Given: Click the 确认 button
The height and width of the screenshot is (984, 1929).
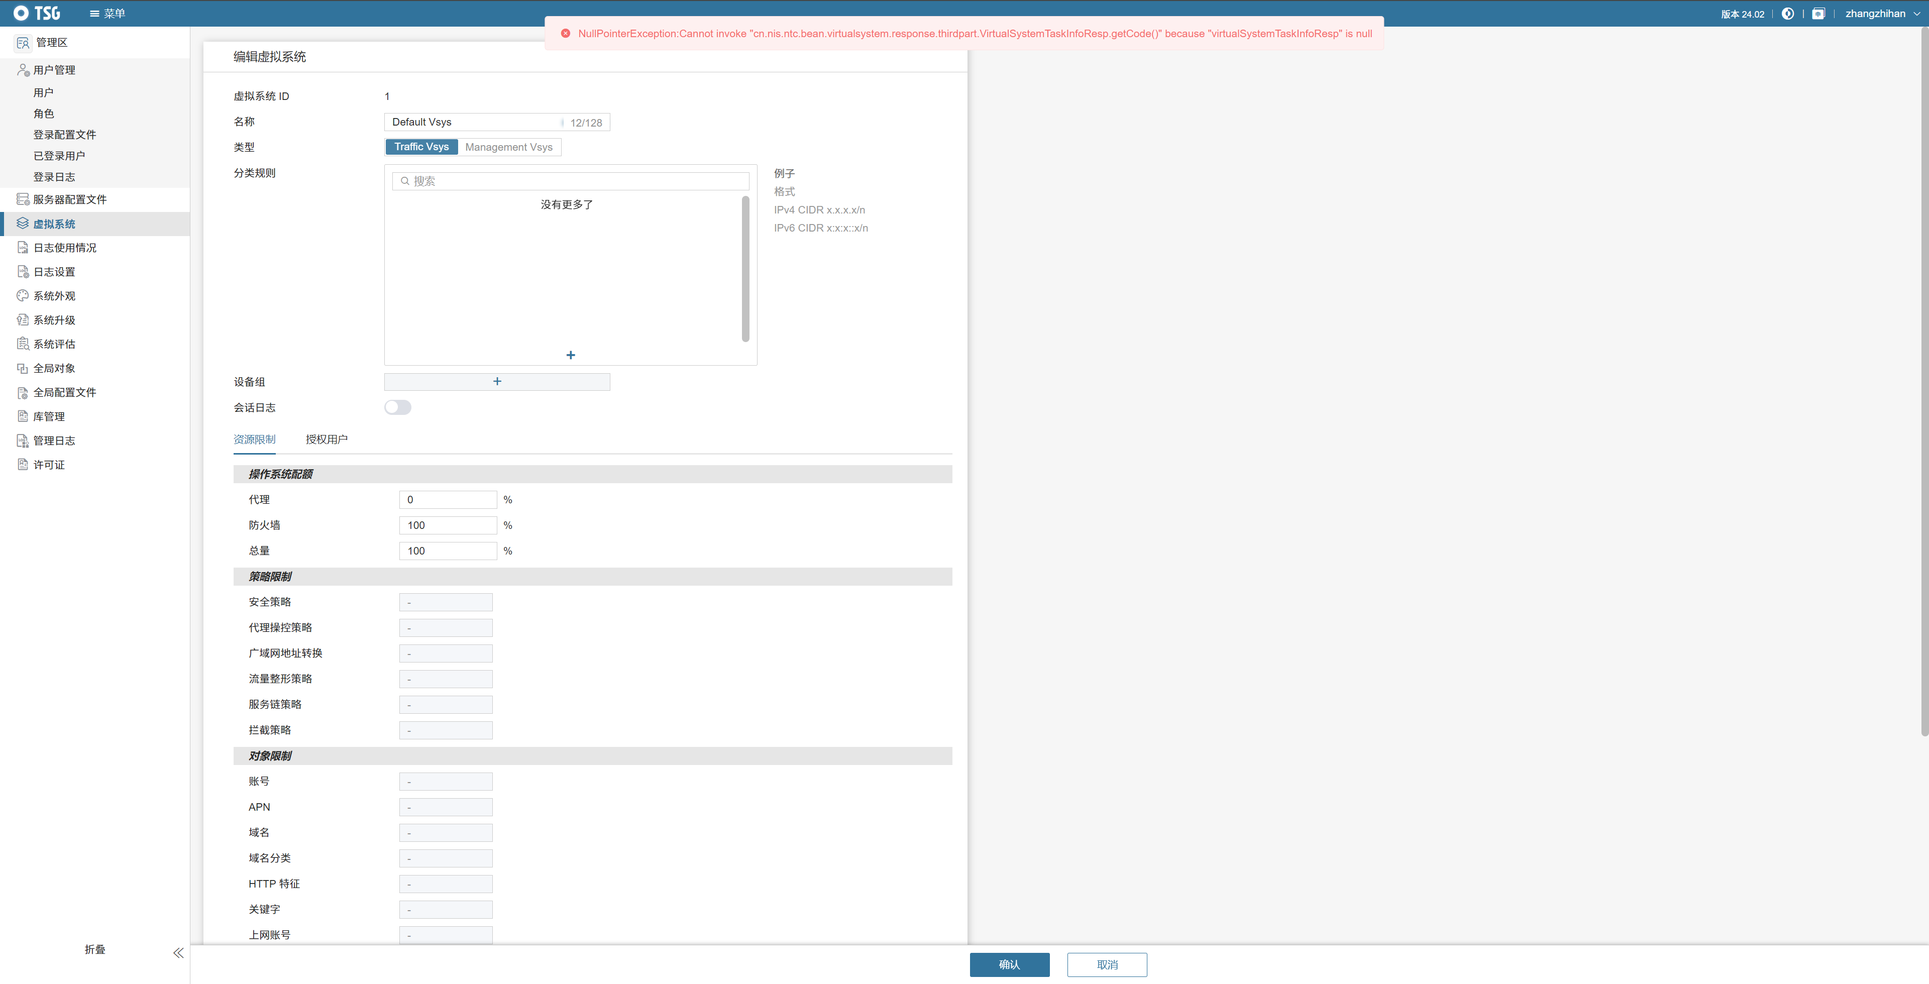Looking at the screenshot, I should pyautogui.click(x=1009, y=964).
